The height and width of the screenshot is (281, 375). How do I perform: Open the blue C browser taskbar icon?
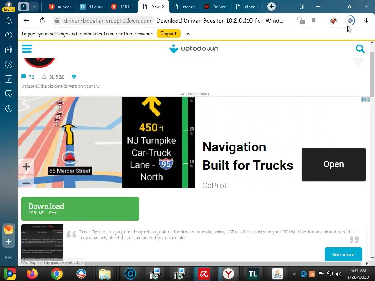point(130,274)
